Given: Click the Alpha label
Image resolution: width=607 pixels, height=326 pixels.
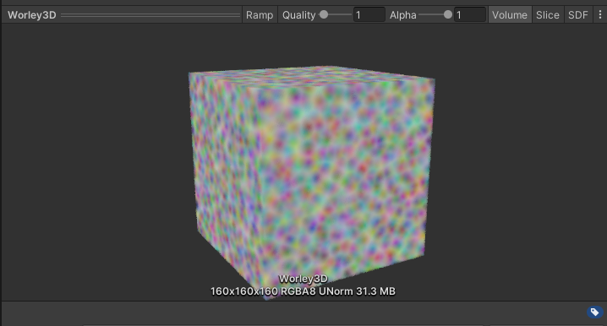Looking at the screenshot, I should [x=402, y=14].
